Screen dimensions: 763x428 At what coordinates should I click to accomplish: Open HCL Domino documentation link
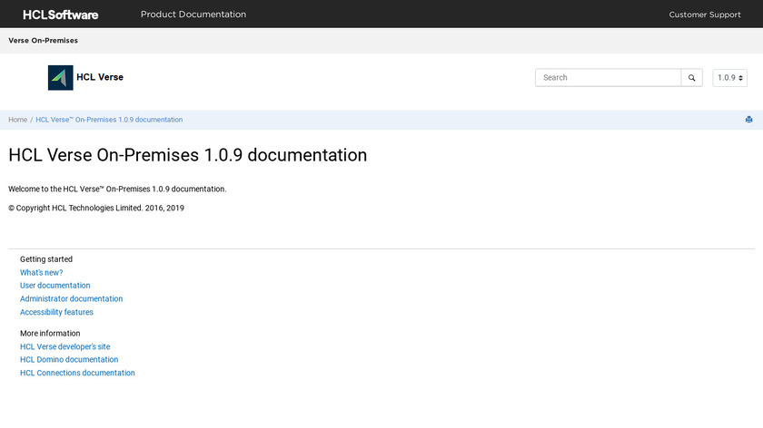tap(70, 360)
